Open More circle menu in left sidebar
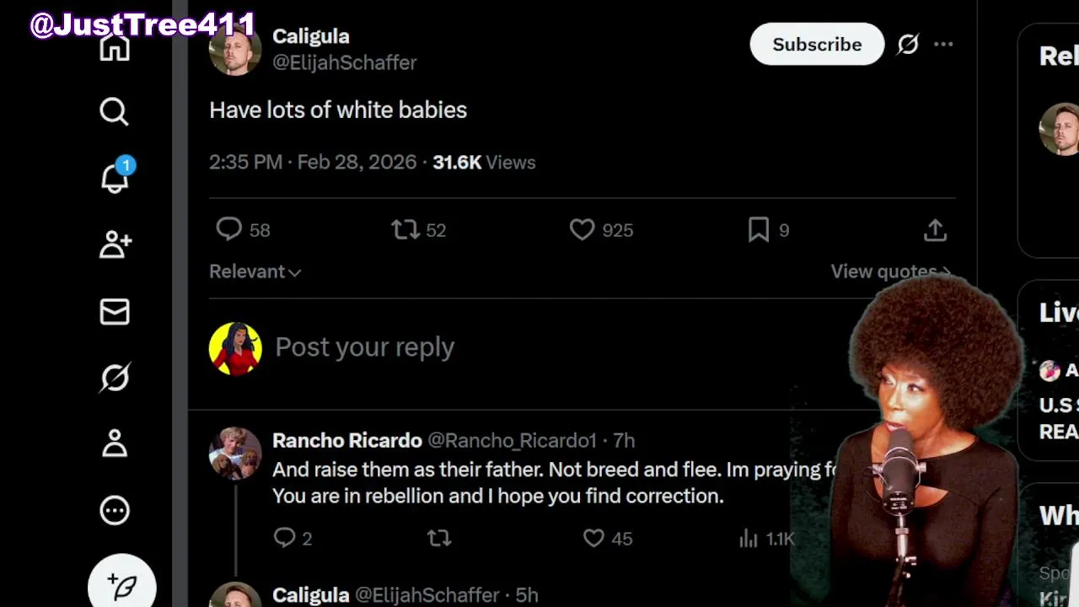Image resolution: width=1079 pixels, height=607 pixels. coord(115,510)
